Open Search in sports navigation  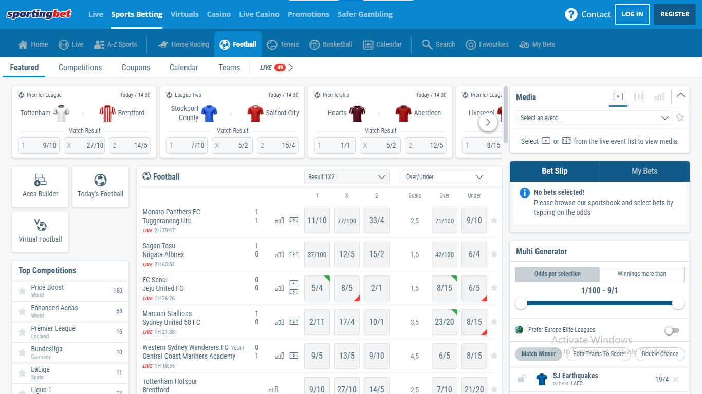coord(439,44)
